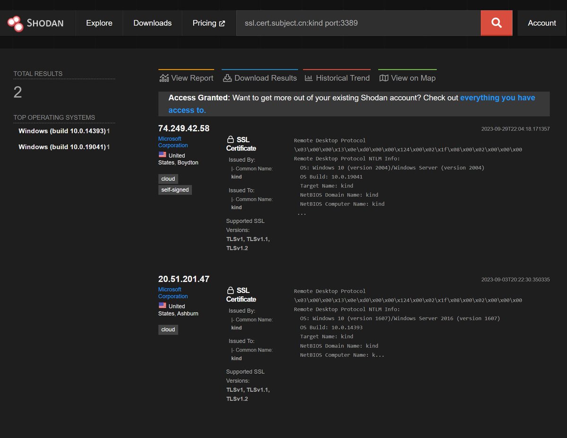Open the Explore menu
567x438 pixels.
[x=99, y=23]
